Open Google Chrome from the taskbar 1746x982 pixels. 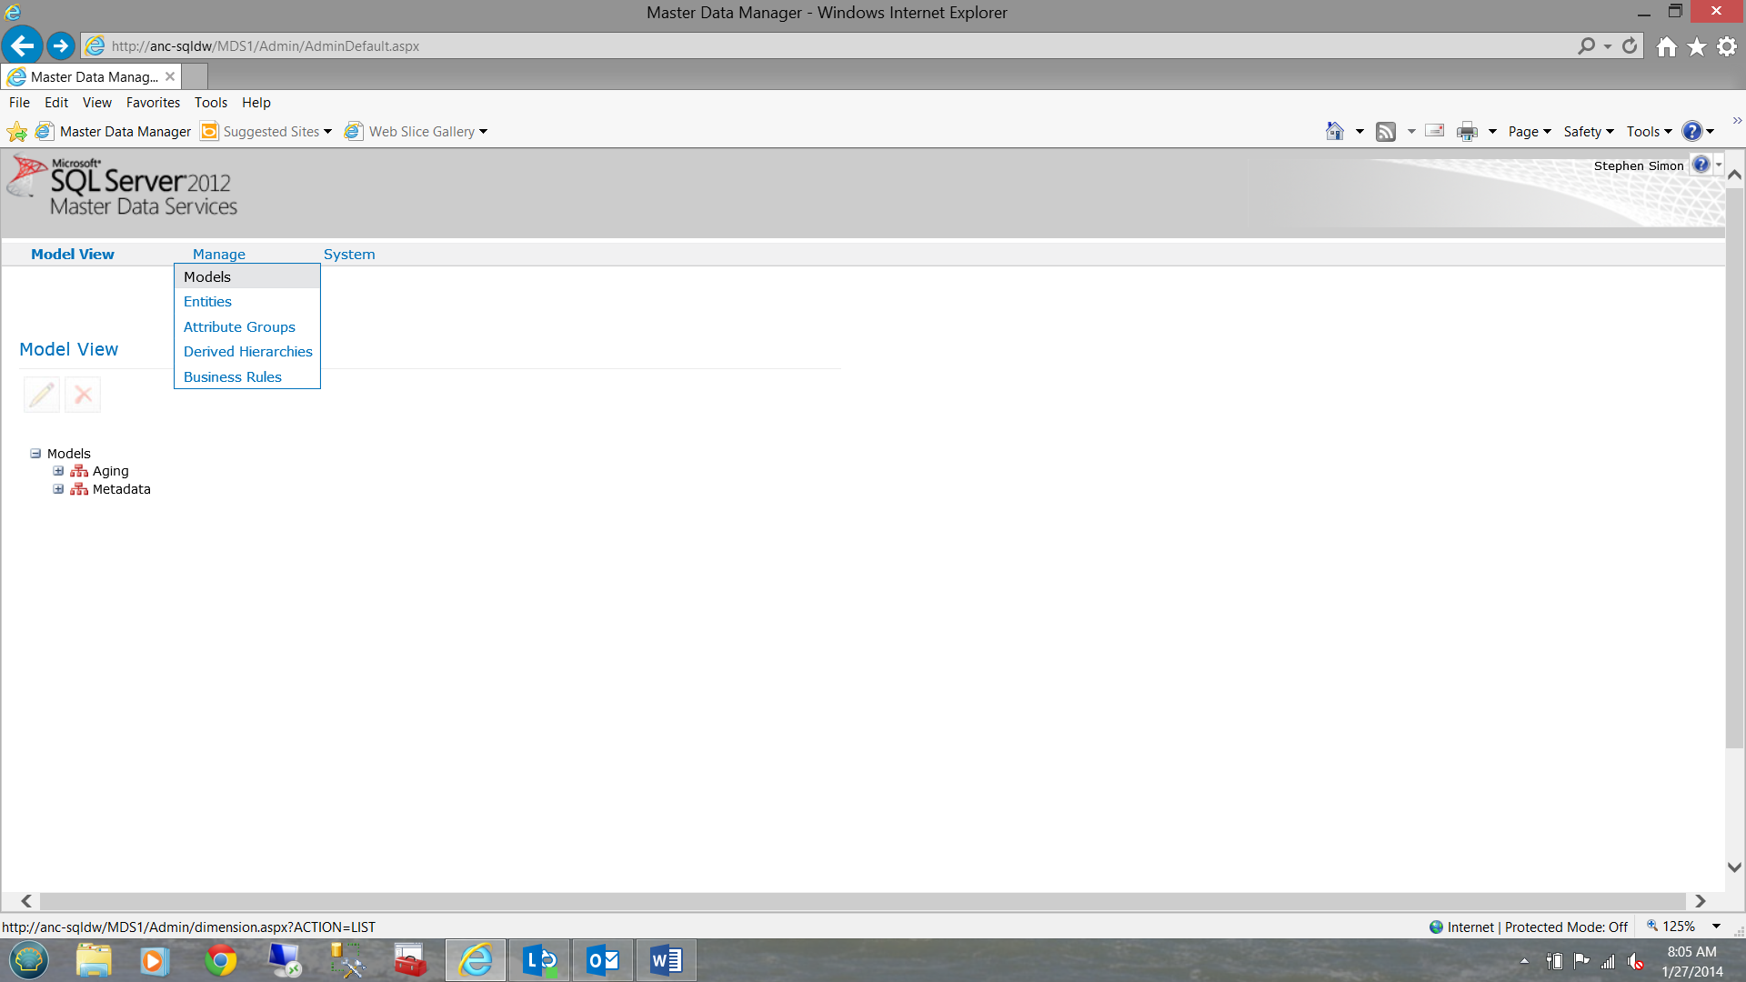(220, 960)
